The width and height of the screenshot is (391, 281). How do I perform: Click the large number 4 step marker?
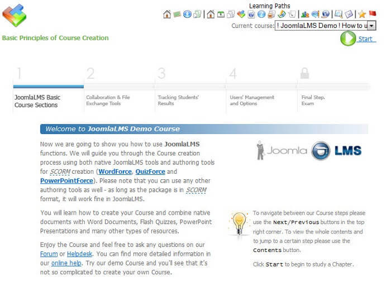pyautogui.click(x=233, y=73)
